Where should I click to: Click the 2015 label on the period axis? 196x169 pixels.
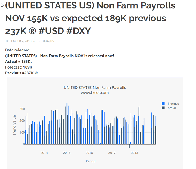click(x=67, y=153)
